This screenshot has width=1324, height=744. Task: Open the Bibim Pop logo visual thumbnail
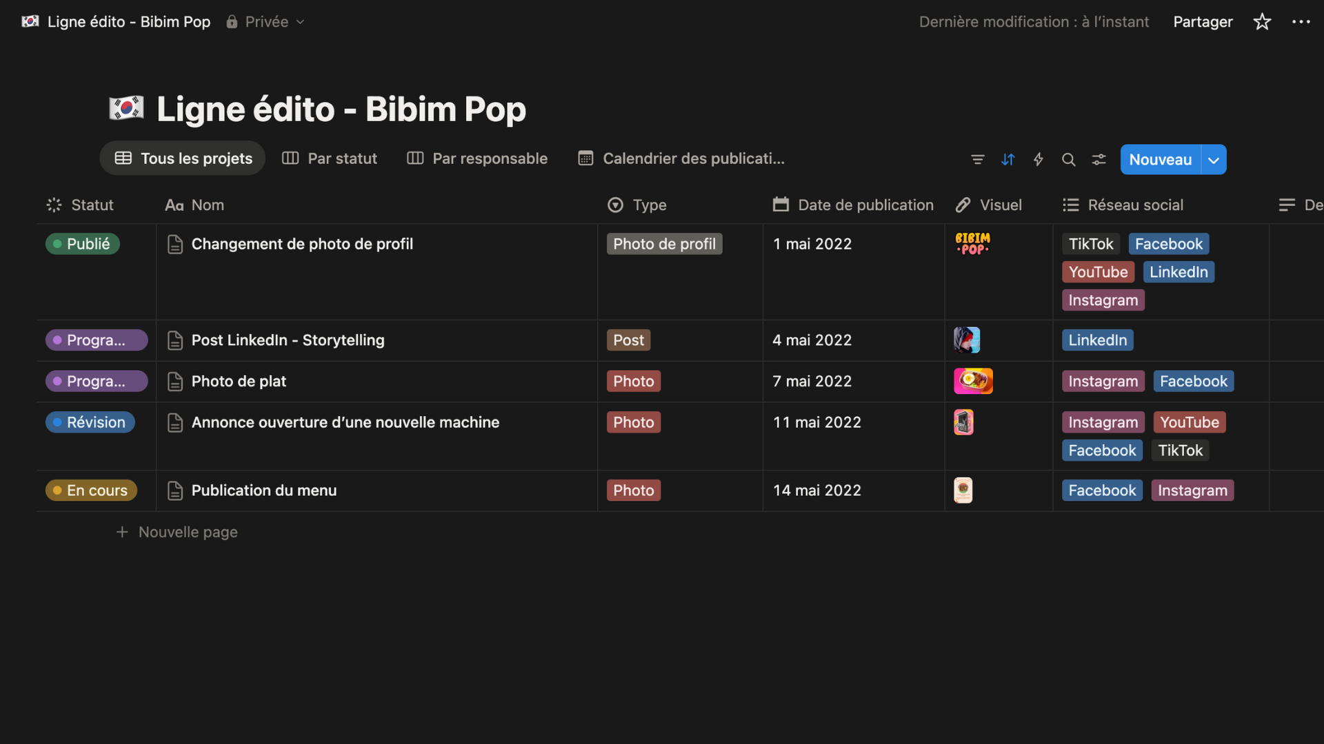[972, 244]
